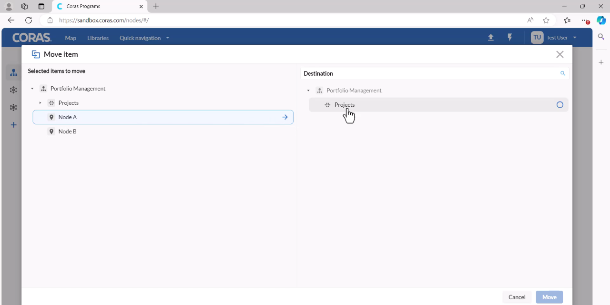
Task: Click the first network icon in left sidebar
Action: (x=13, y=90)
